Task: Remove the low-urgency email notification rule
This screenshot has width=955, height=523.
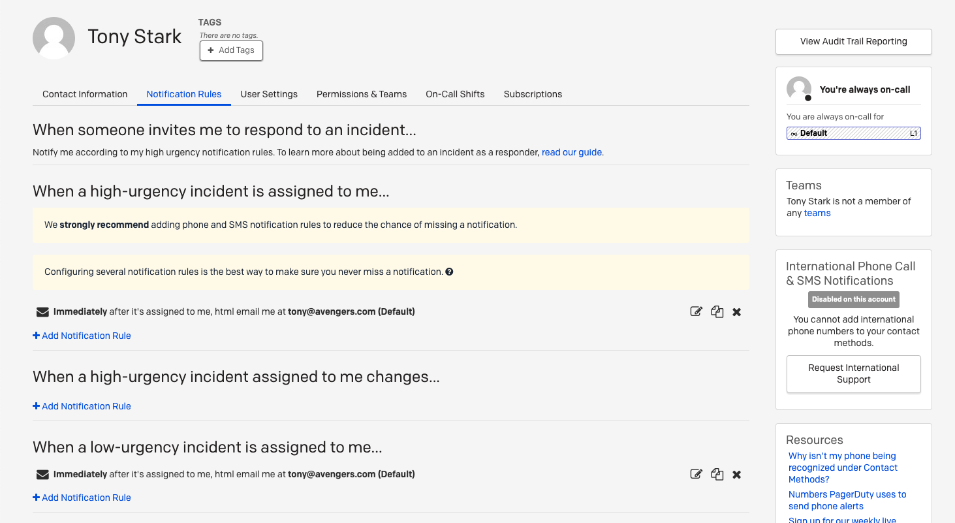Action: click(736, 474)
